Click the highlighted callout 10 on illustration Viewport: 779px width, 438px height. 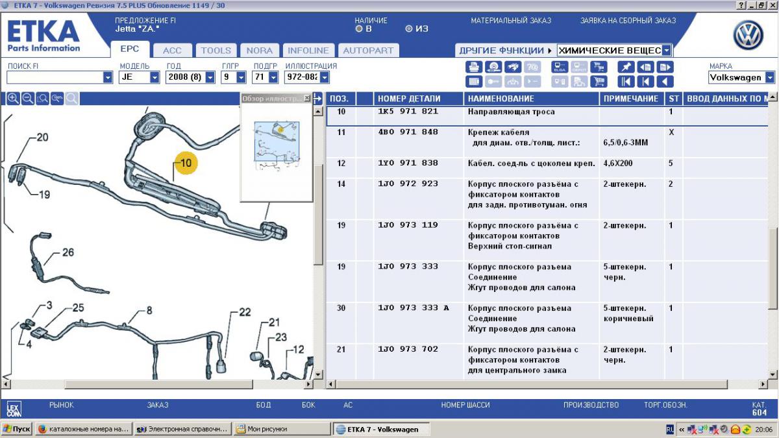coord(186,163)
